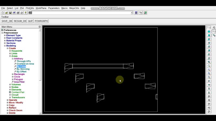Viewport: 216px width, 121px height.
Task: Switch to Bottom view icon
Action: (x=209, y=58)
